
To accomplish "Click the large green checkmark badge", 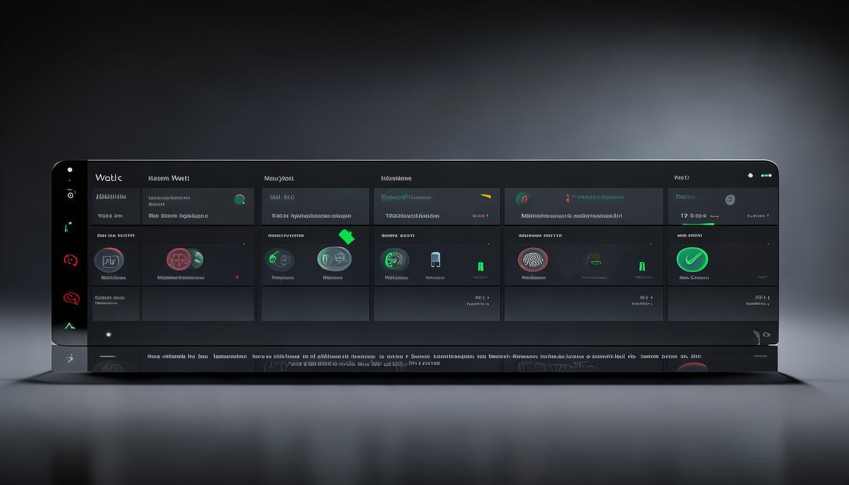I will pos(692,260).
